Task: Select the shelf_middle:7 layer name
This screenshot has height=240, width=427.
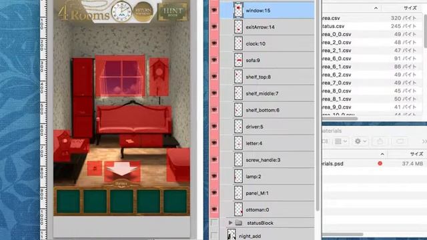Action: click(x=262, y=93)
